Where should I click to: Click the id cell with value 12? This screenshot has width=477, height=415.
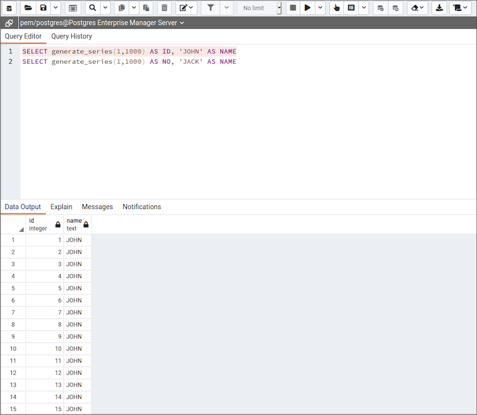point(45,373)
